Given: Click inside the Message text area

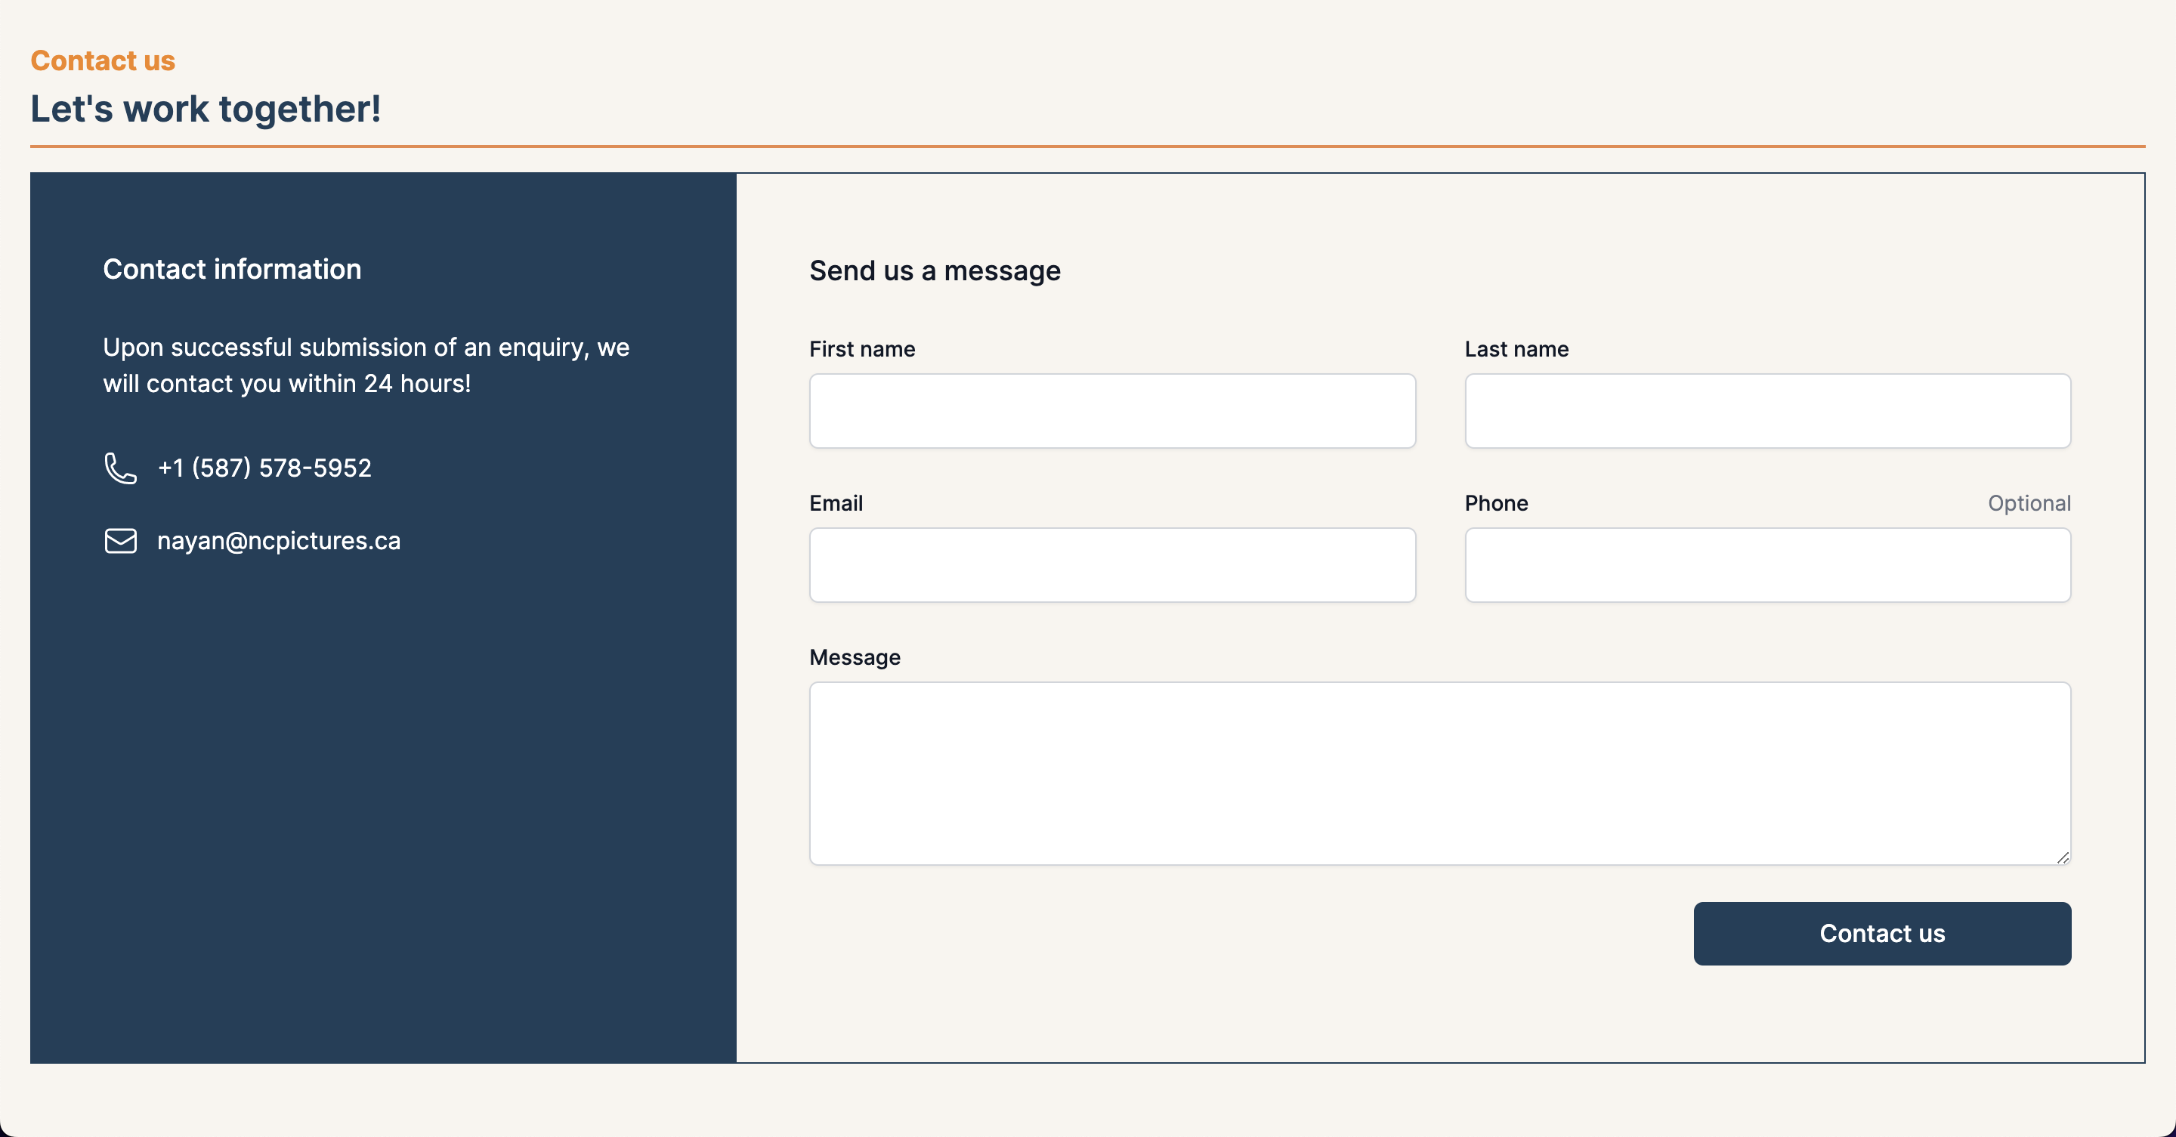Looking at the screenshot, I should (x=1440, y=774).
